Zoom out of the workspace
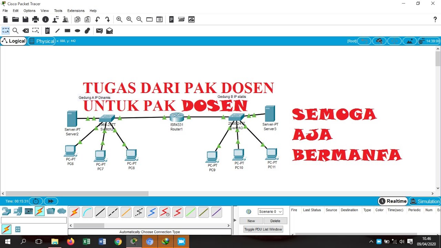Screen dimensions: 441x248 tap(140, 20)
